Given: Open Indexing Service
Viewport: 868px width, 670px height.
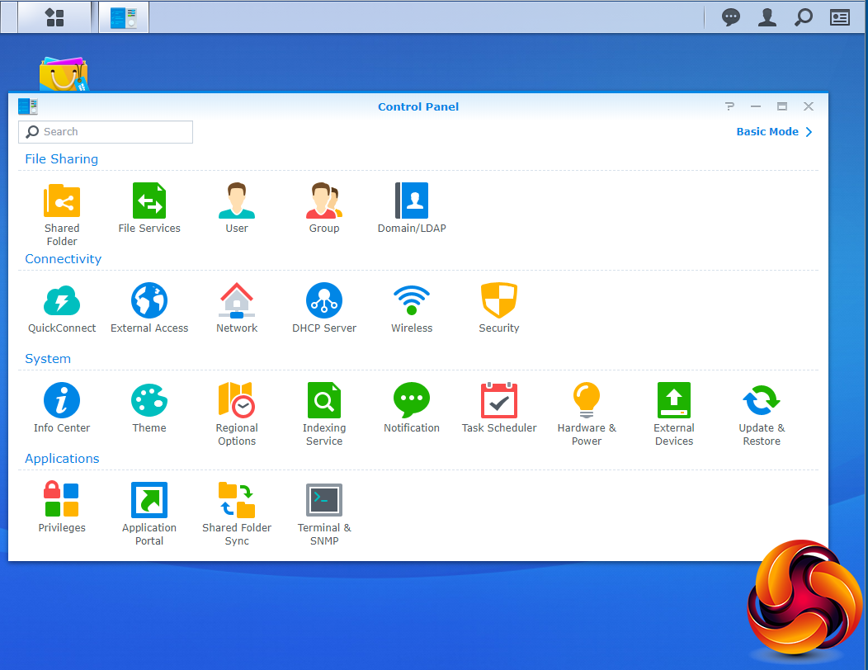Looking at the screenshot, I should pyautogui.click(x=323, y=400).
